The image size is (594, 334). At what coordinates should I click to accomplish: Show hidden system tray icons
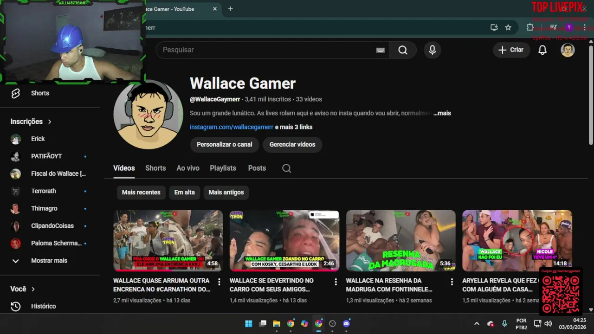click(477, 324)
